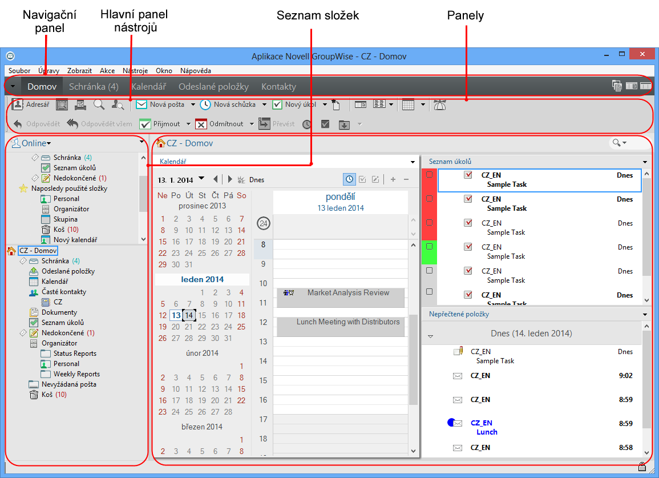This screenshot has width=659, height=478.
Task: Open the Market Analysis Review appointment
Action: (341, 298)
